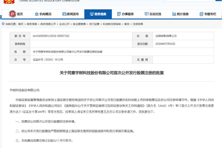Click the 发行监管 breadcrumb link

pyautogui.click(x=94, y=24)
